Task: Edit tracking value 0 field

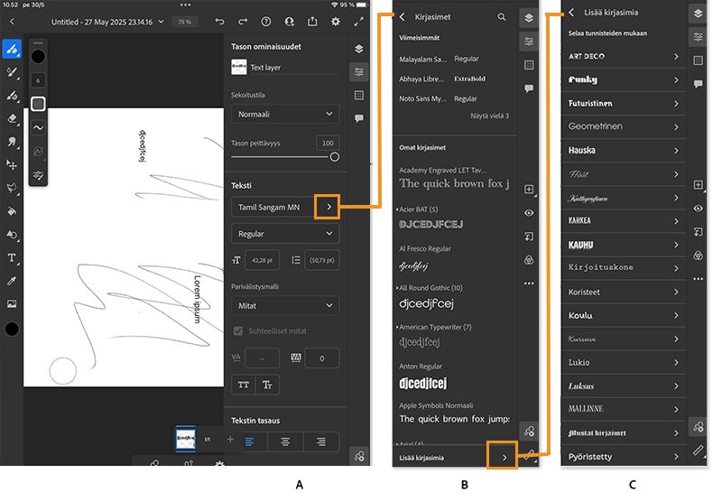Action: pyautogui.click(x=322, y=358)
